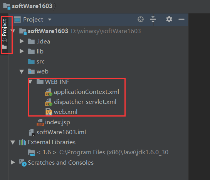Viewport: 210px width, 180px height.
Task: Click the index.jsp JSP file icon
Action: (40, 122)
